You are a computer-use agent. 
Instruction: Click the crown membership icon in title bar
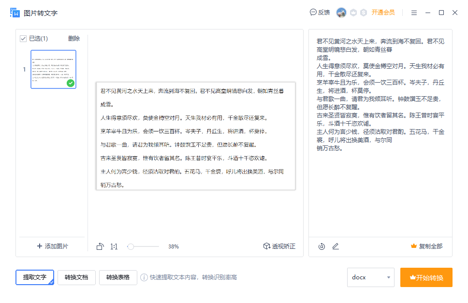pyautogui.click(x=353, y=13)
